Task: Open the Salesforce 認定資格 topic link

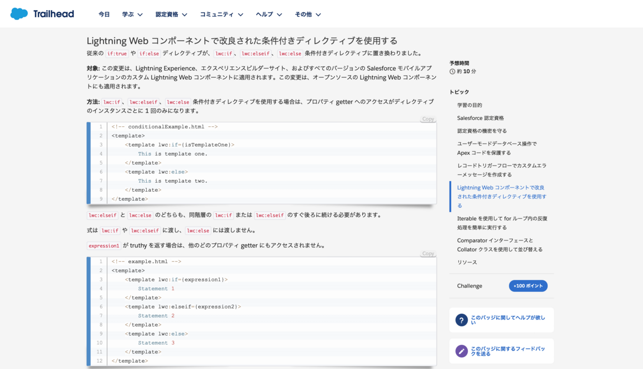Action: (480, 118)
